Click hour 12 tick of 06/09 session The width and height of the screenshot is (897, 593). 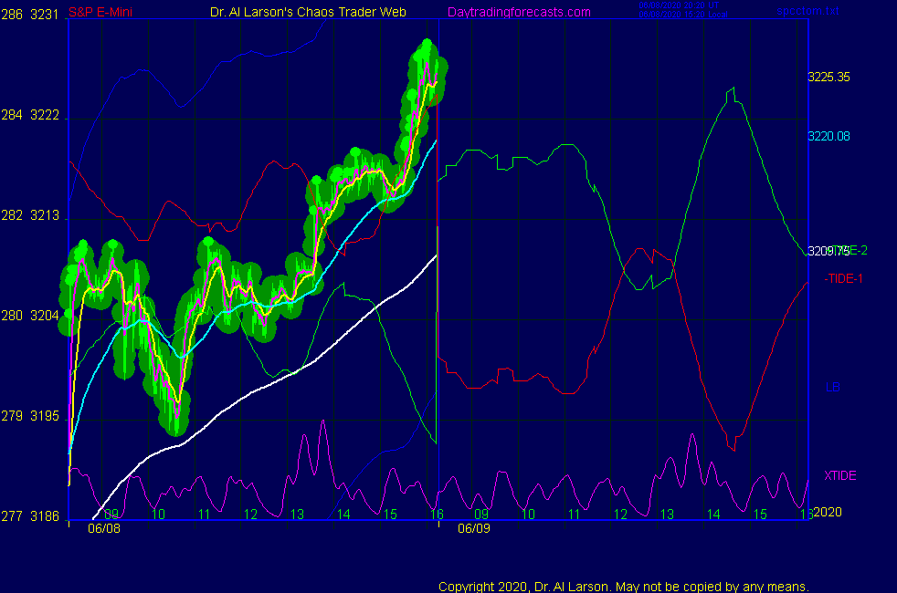tap(621, 515)
